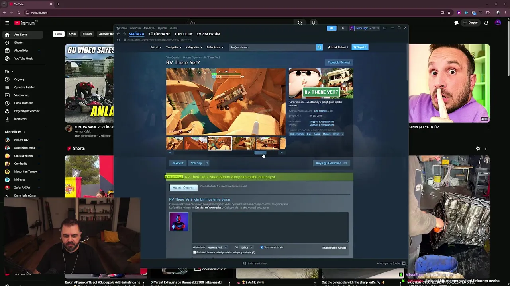Bookmark page with browser star icon
The image size is (510, 286).
[x=449, y=12]
